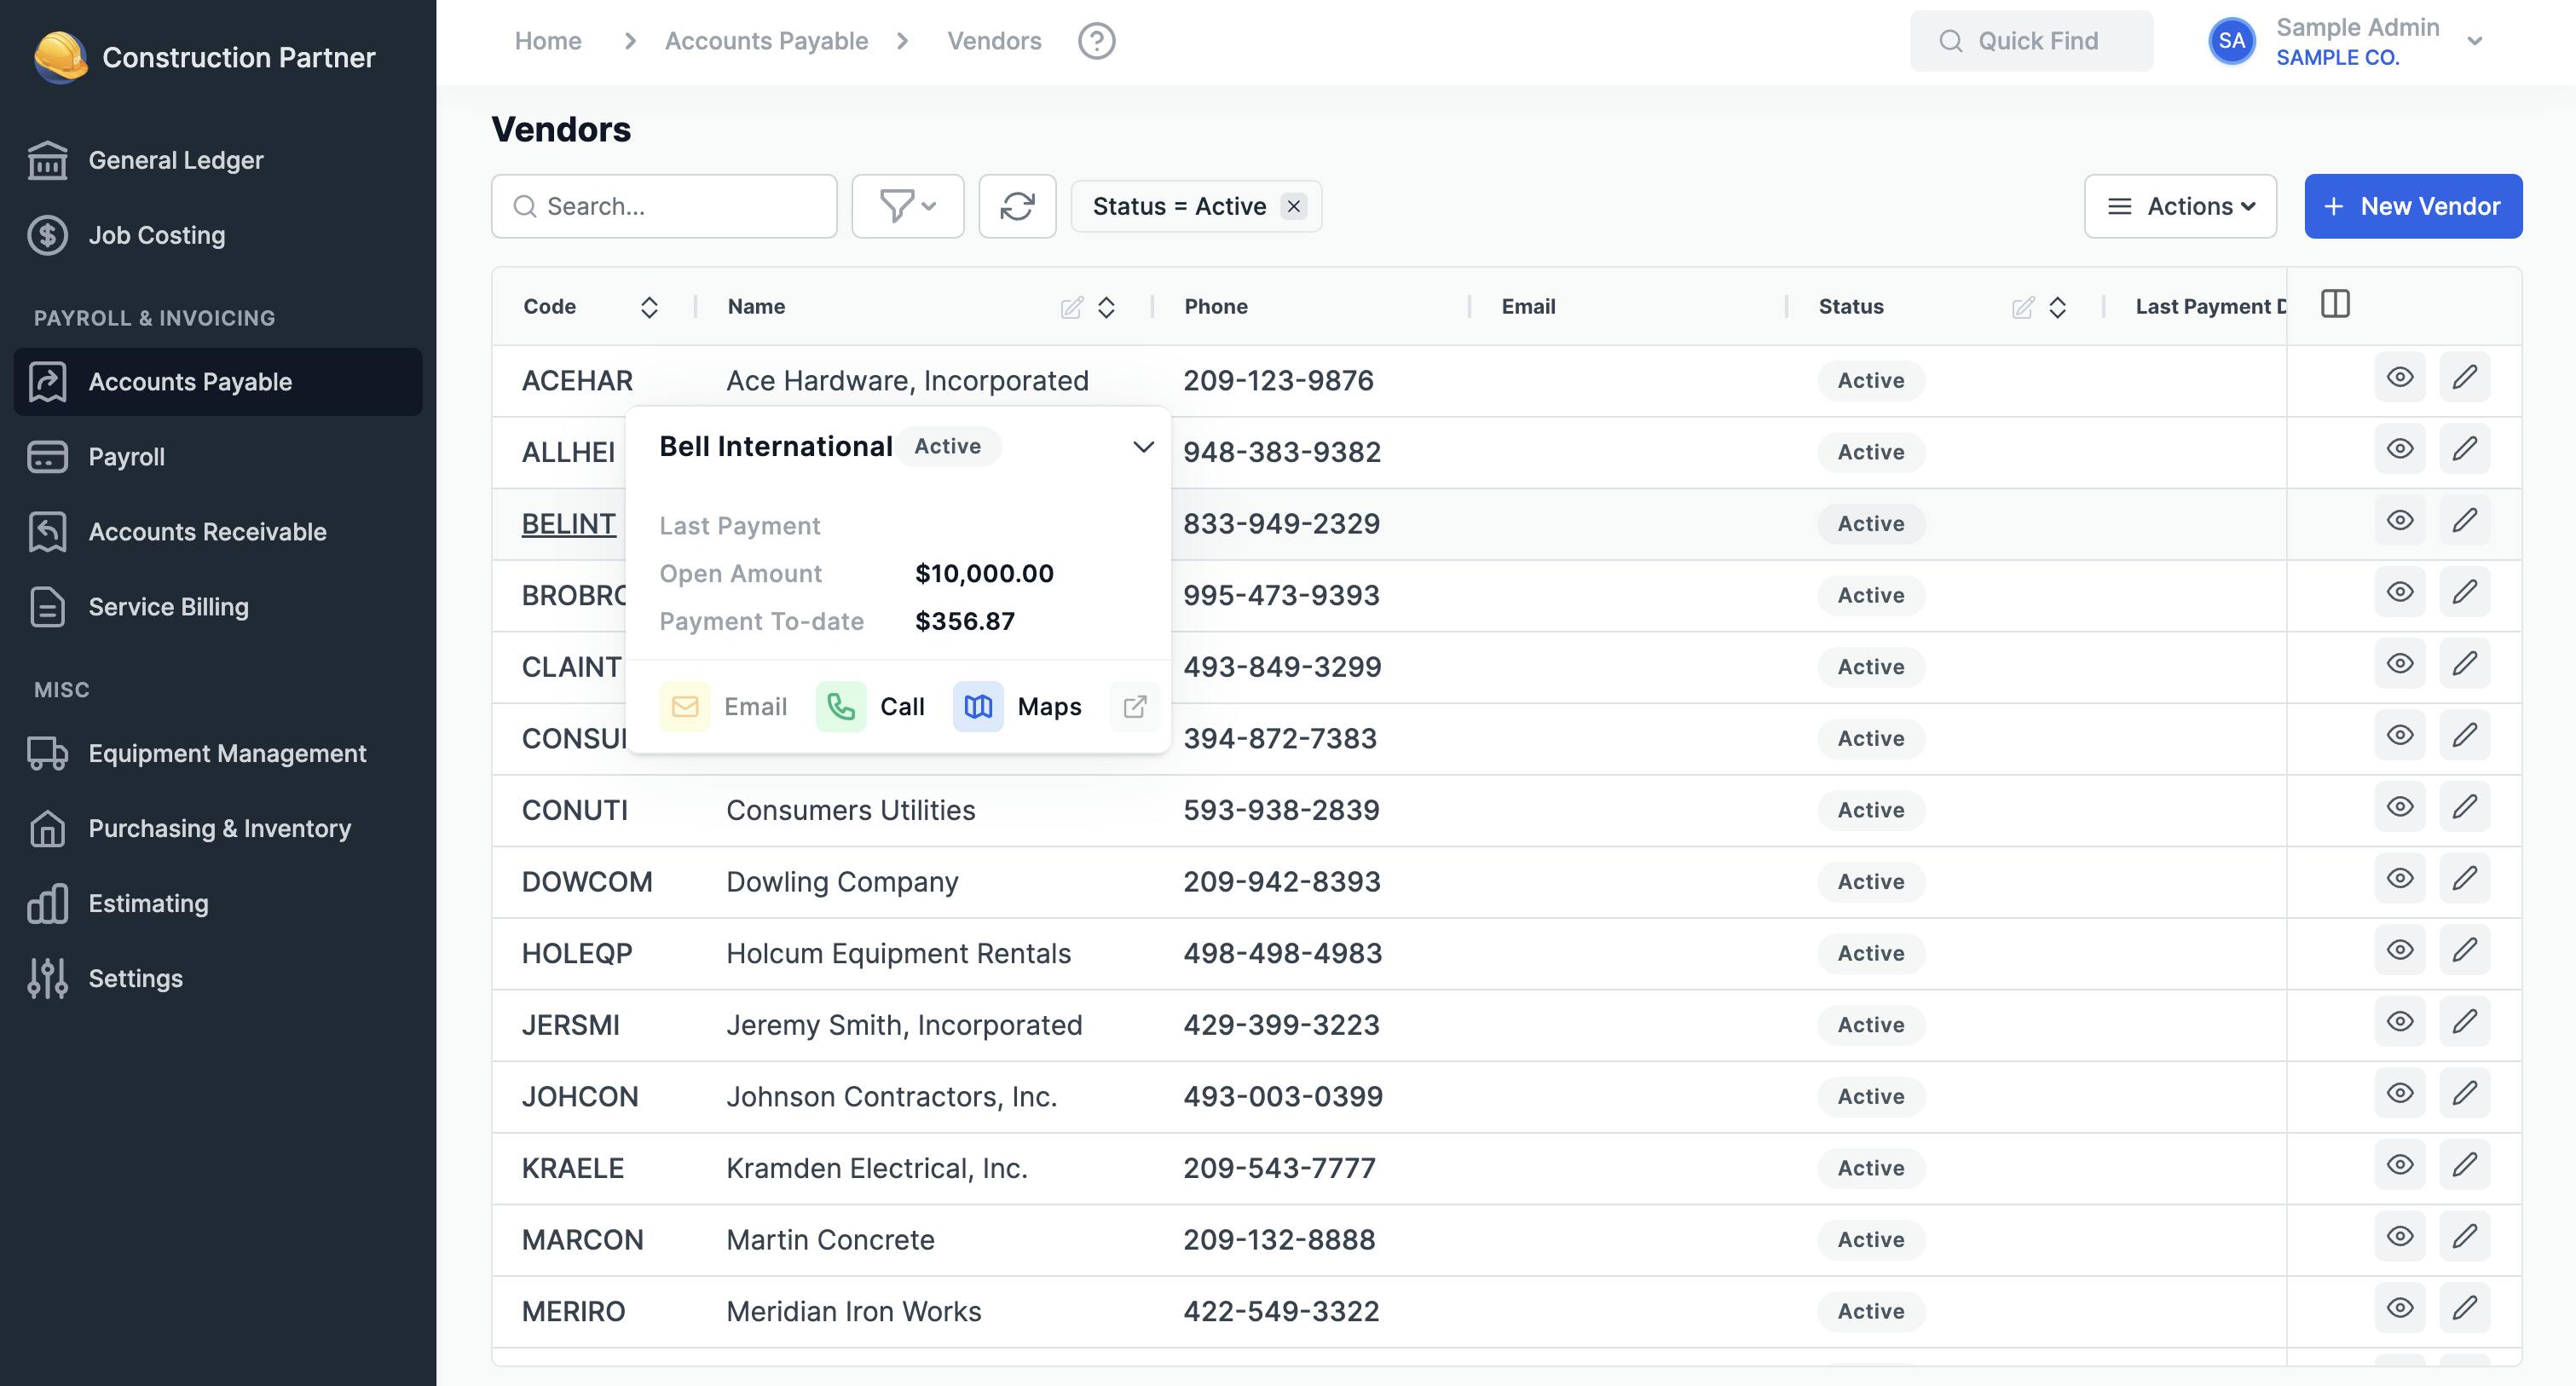View CLAINT vendor via eye icon
Image resolution: width=2576 pixels, height=1386 pixels.
tap(2400, 663)
